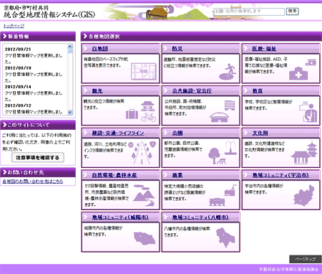
Task: Click the map icon in 白地図 tile
Action: tap(144, 71)
